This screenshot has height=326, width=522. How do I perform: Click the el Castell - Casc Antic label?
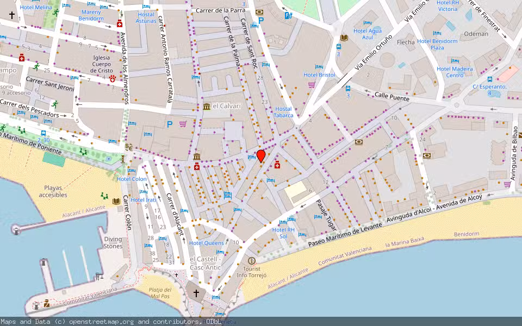[206, 263]
